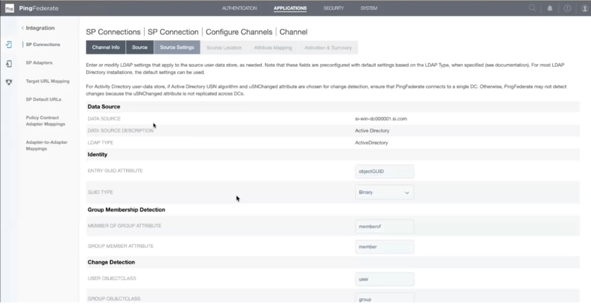
Task: Switch to Channel Info tab
Action: click(x=105, y=48)
